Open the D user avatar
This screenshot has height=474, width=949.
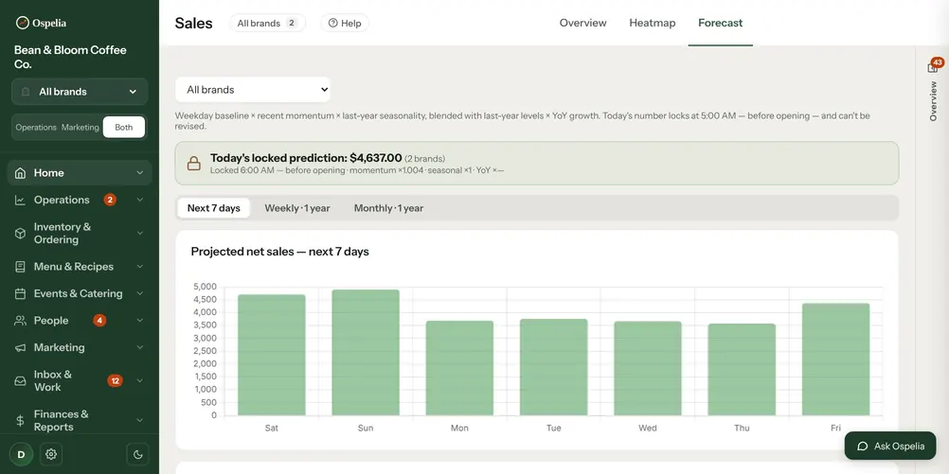[21, 454]
